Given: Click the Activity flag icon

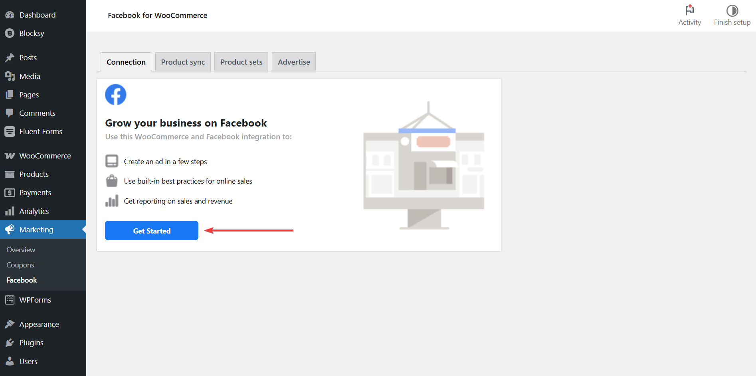Looking at the screenshot, I should click(690, 10).
